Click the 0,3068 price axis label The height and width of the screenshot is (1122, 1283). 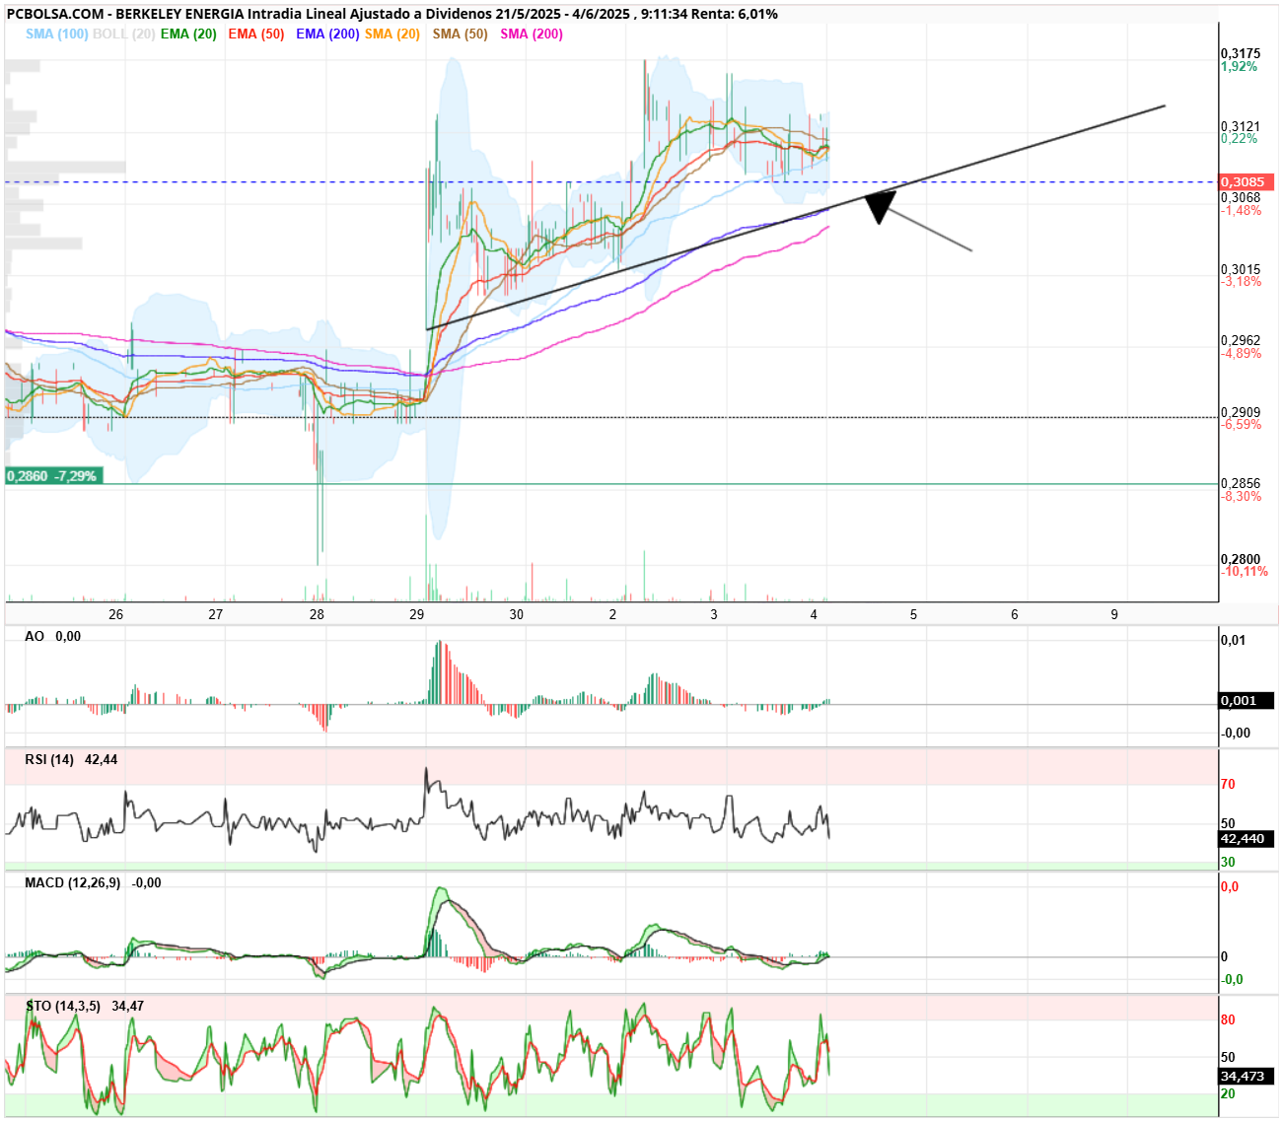click(1241, 197)
